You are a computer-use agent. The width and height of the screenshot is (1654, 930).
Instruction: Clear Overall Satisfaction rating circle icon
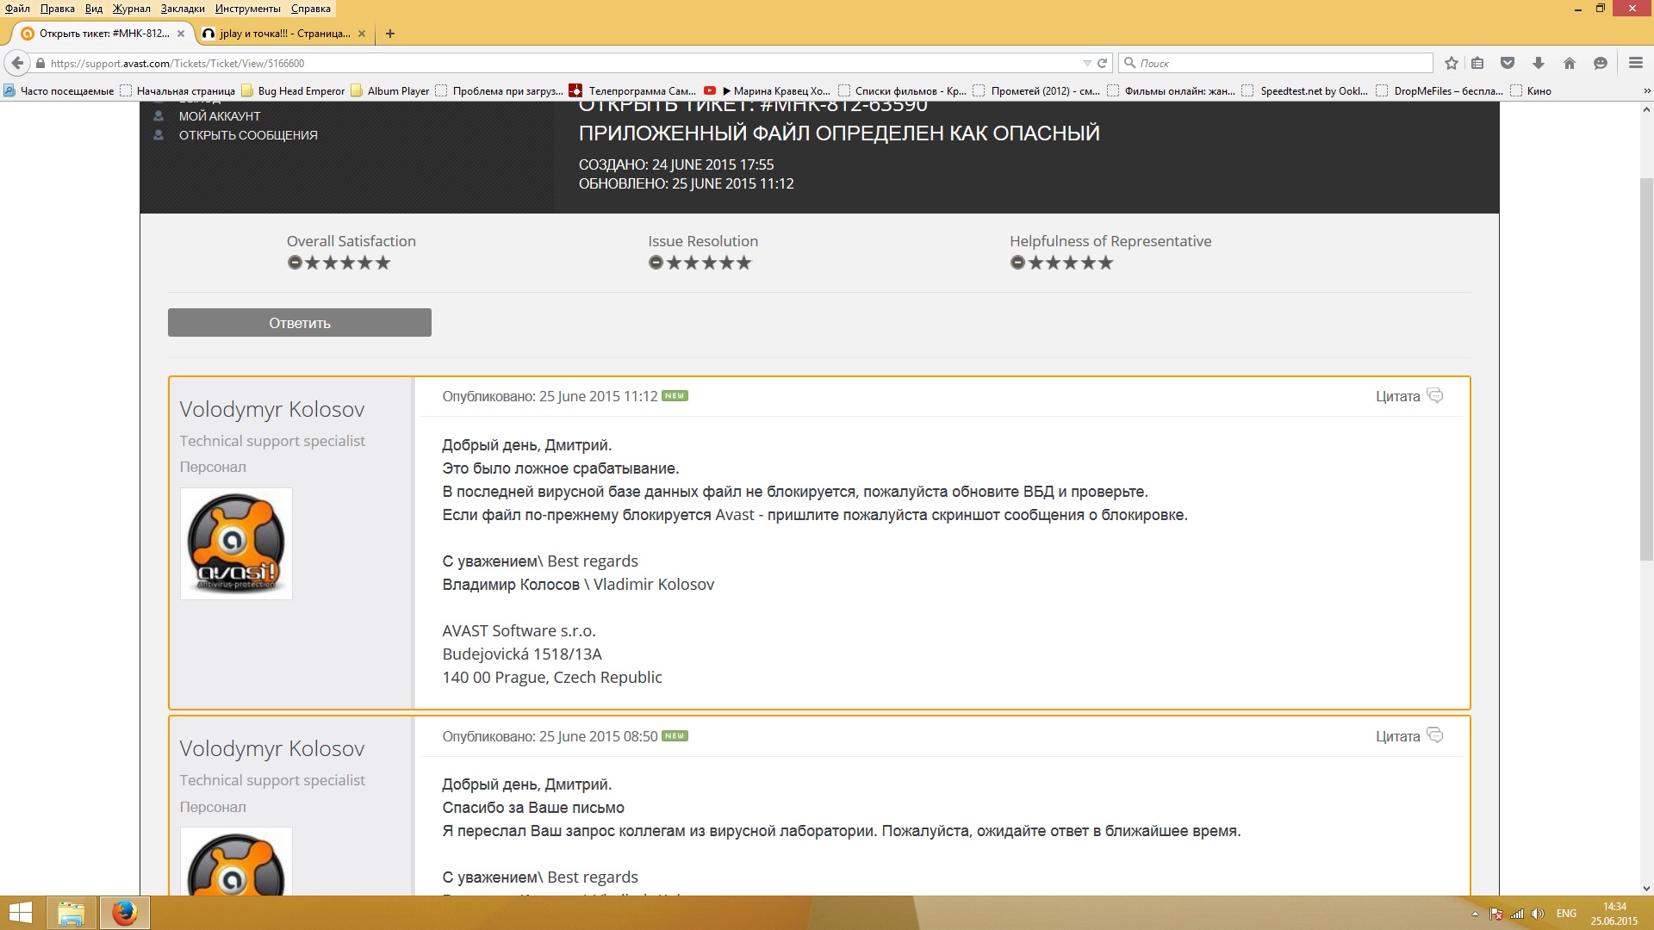[295, 263]
